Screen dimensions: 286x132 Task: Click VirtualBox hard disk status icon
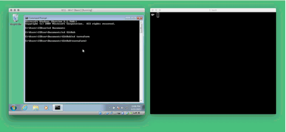[100, 113]
